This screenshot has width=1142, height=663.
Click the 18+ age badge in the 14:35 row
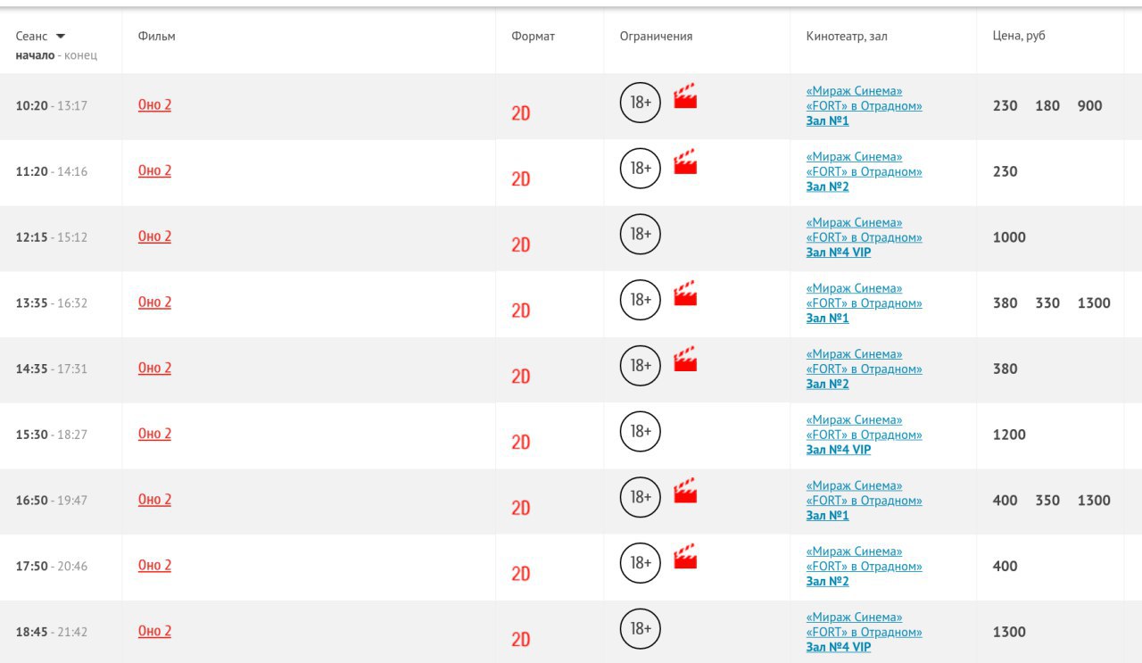641,366
